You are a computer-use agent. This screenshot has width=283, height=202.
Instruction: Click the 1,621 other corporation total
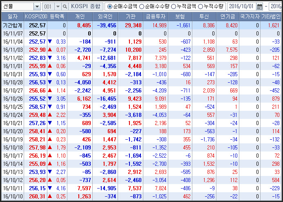pyautogui.click(x=274, y=25)
